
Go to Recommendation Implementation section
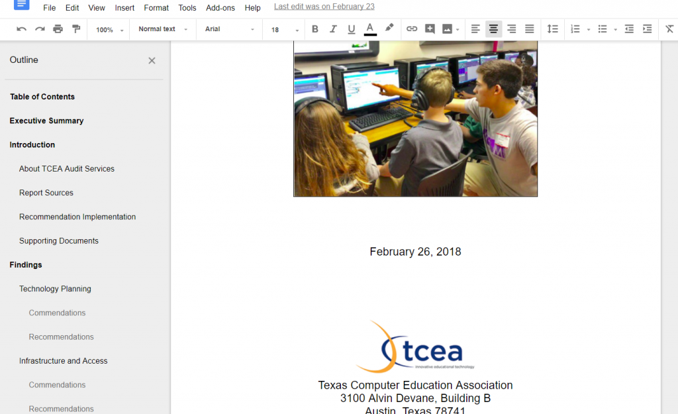pyautogui.click(x=77, y=217)
